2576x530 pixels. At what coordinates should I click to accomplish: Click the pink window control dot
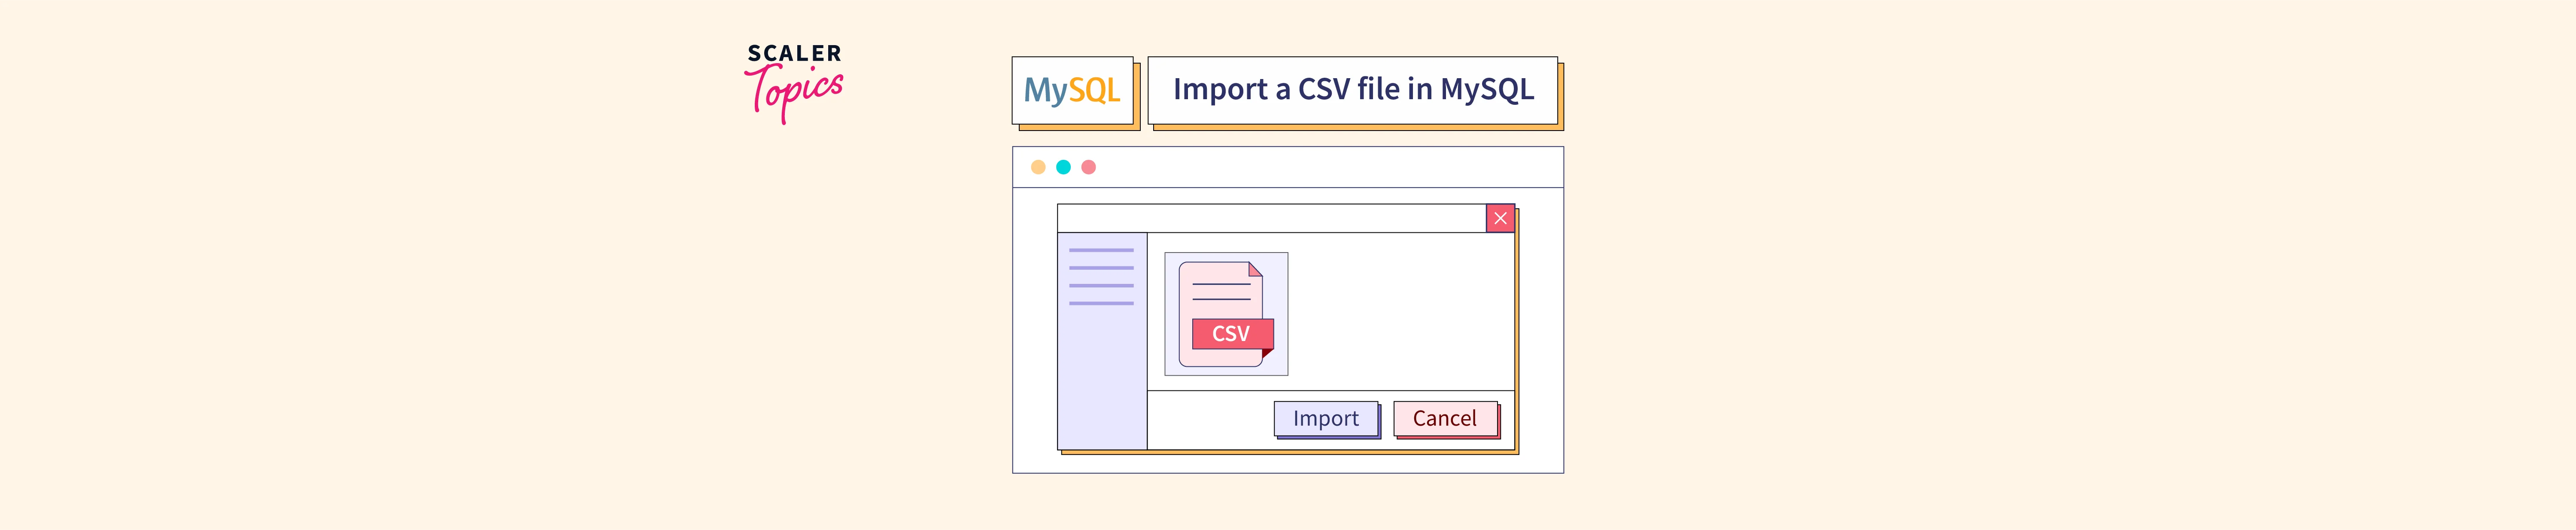tap(1088, 167)
